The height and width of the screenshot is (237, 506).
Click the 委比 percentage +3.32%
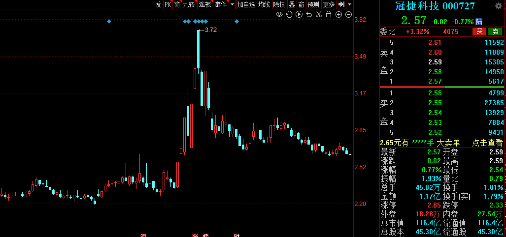click(418, 31)
